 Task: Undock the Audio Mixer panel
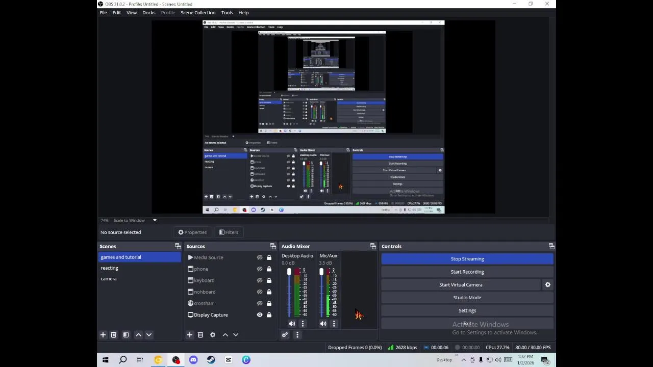click(x=373, y=246)
